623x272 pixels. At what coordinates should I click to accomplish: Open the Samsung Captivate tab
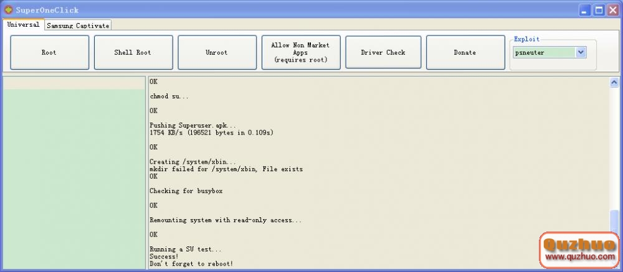tap(78, 26)
